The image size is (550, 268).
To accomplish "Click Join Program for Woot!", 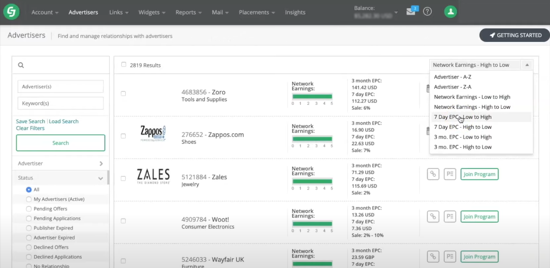I will pyautogui.click(x=479, y=216).
